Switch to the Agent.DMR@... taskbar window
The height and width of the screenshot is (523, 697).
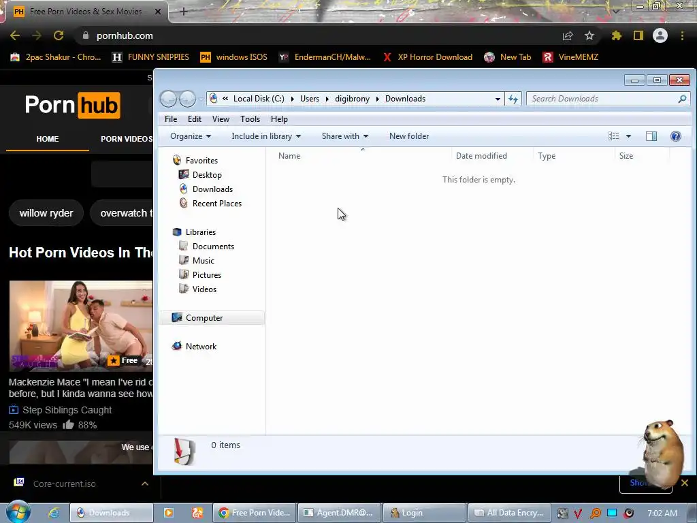click(x=339, y=513)
